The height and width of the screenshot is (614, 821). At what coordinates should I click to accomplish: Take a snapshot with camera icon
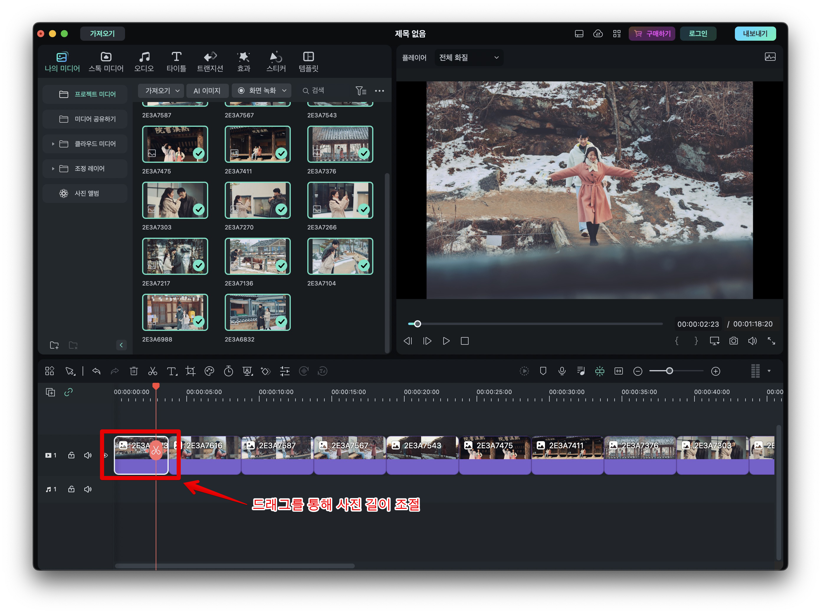[733, 341]
